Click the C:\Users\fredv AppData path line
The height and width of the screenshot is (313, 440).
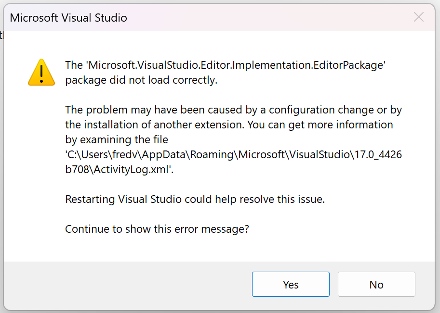pyautogui.click(x=233, y=154)
